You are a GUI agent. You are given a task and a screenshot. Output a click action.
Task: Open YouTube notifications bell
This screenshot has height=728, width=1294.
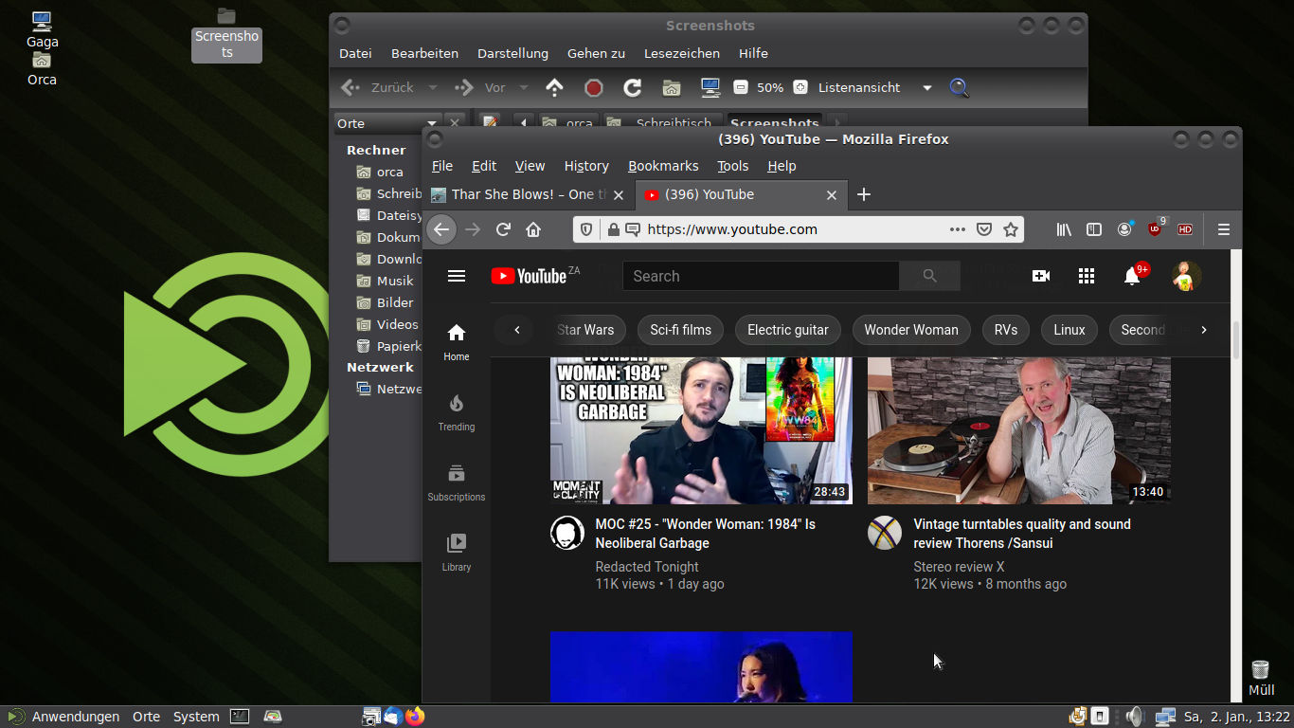[x=1132, y=276]
